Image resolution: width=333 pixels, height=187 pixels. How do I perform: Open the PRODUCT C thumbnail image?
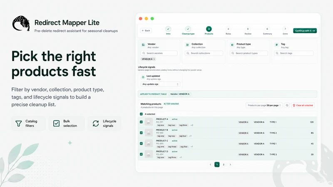149,143
